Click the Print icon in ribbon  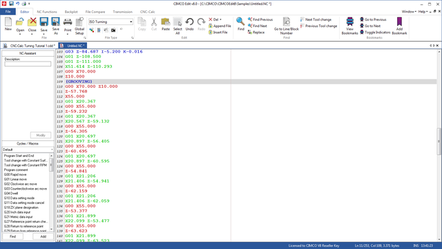[x=68, y=22]
